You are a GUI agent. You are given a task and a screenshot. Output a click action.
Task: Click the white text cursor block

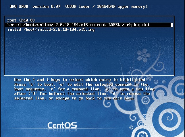pos(172,25)
